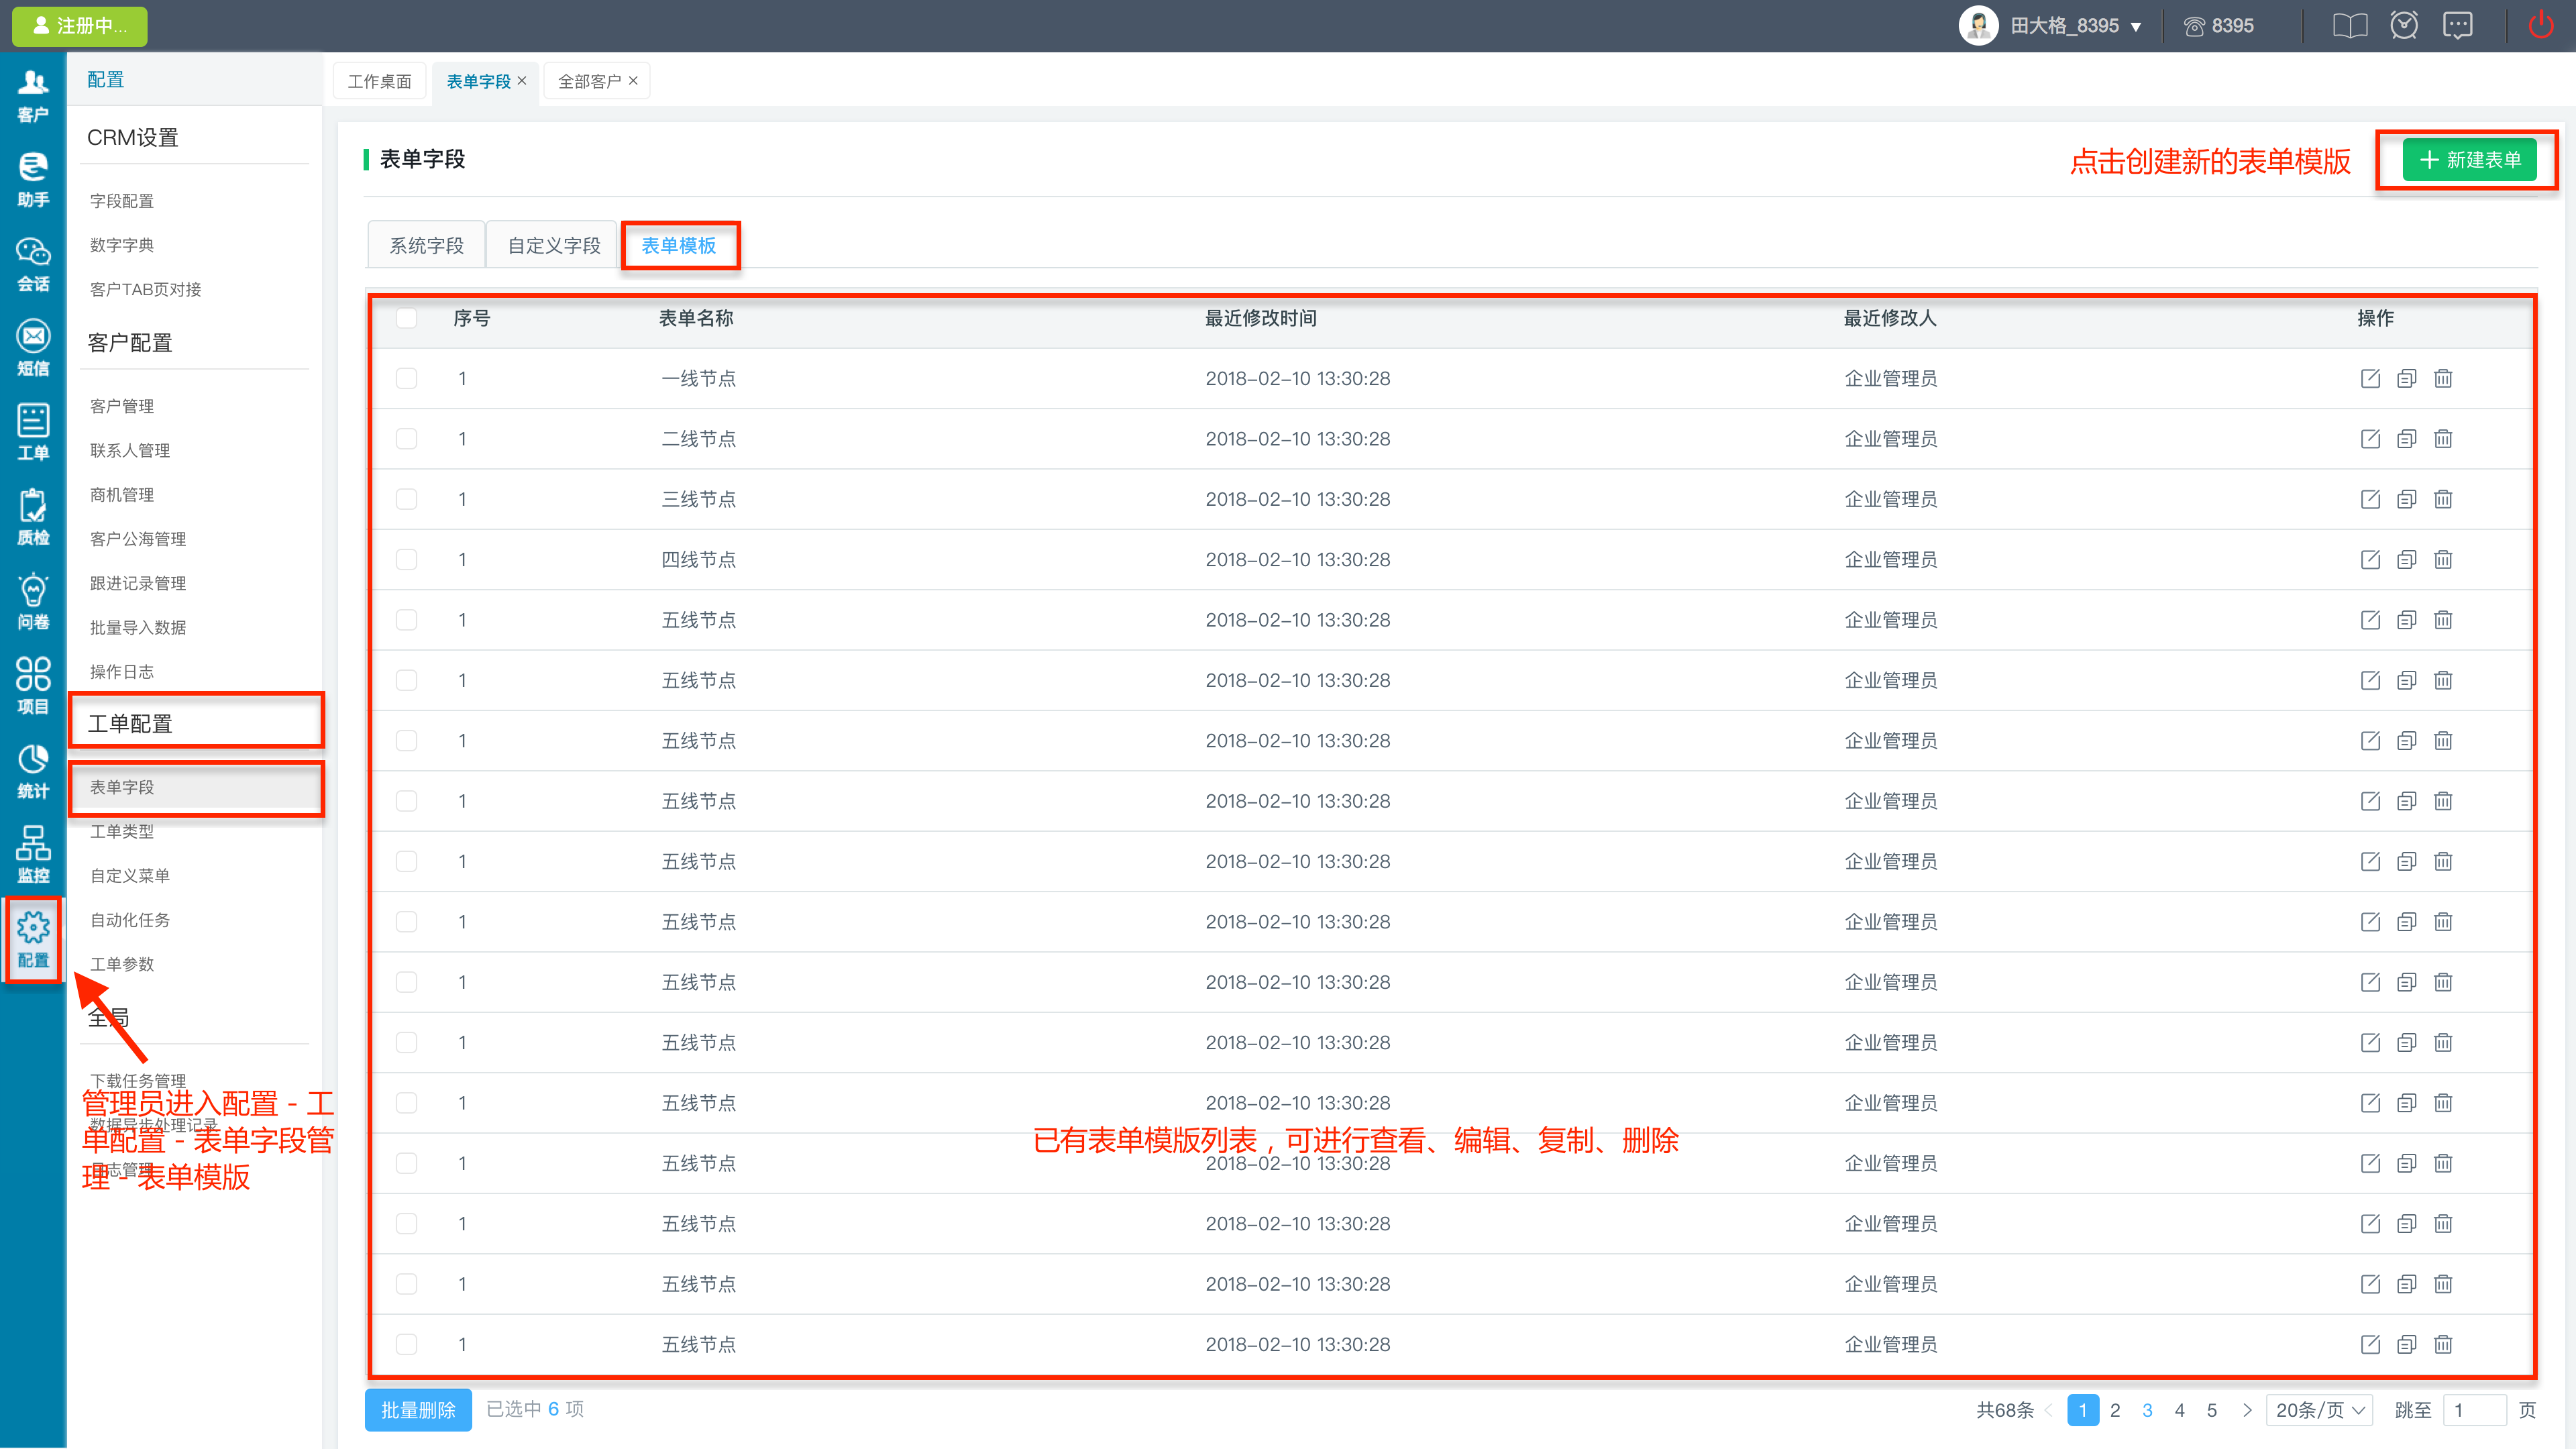
Task: Edit the 一线节点 form row
Action: (x=2370, y=378)
